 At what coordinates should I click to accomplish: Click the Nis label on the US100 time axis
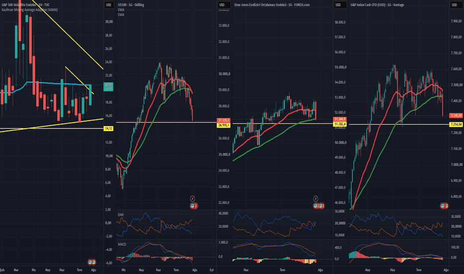click(x=123, y=270)
